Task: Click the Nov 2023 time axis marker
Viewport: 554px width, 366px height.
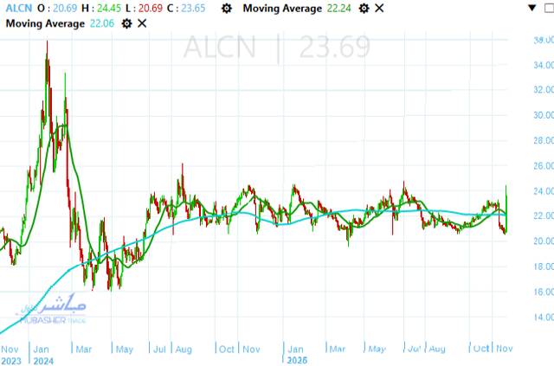Action: (11, 354)
